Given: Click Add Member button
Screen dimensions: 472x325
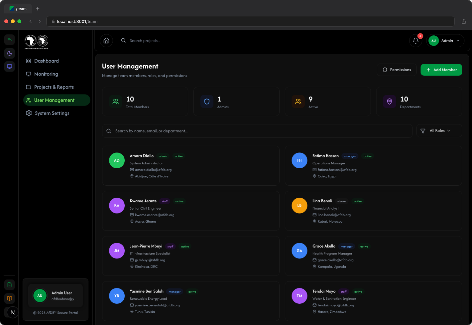Looking at the screenshot, I should point(441,70).
